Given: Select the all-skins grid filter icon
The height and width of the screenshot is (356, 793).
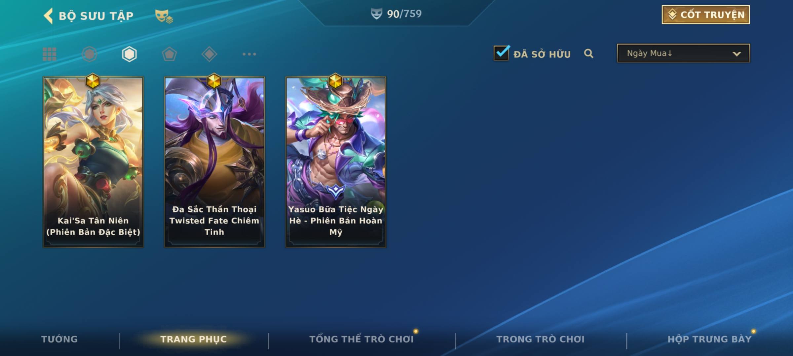Looking at the screenshot, I should pos(50,54).
